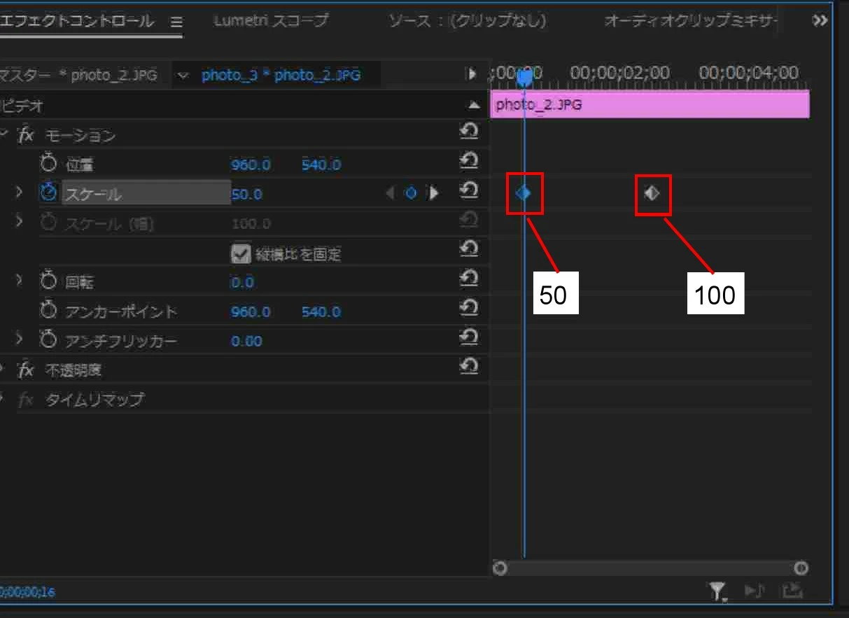Reset the 縦横比を固定 setting
The height and width of the screenshot is (618, 849).
(x=469, y=248)
